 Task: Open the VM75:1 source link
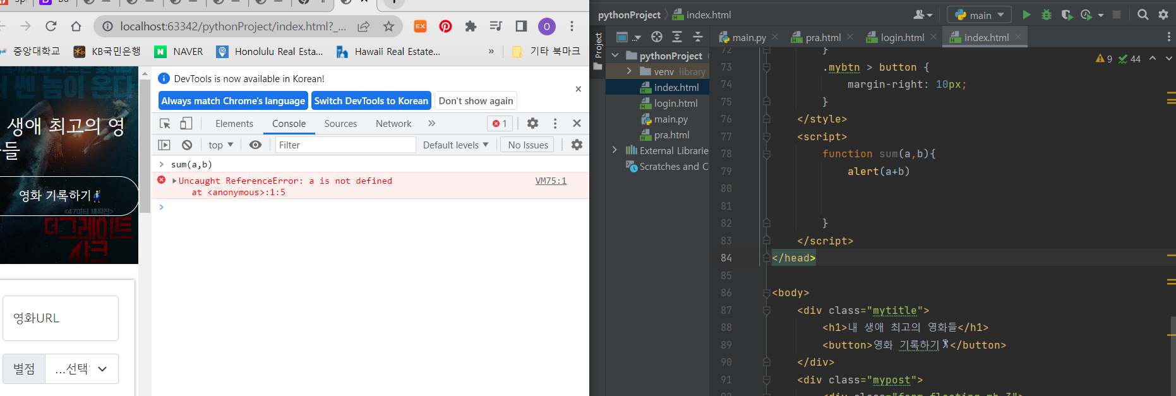coord(551,181)
